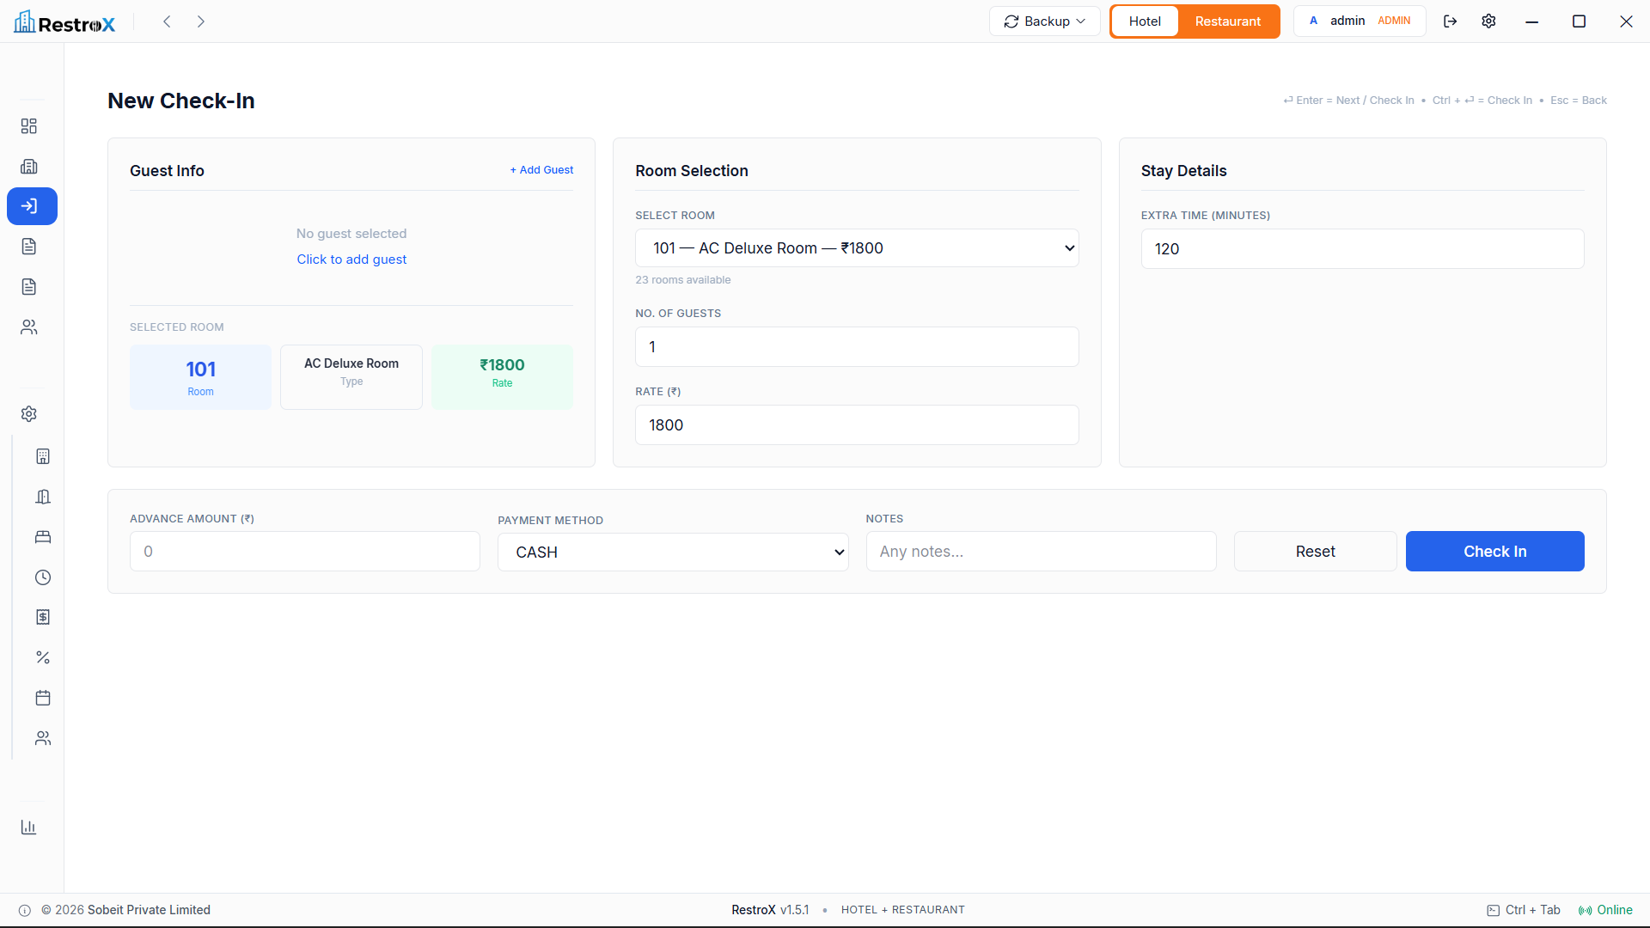Focus the No. of Guests field
The height and width of the screenshot is (928, 1650).
click(x=857, y=347)
